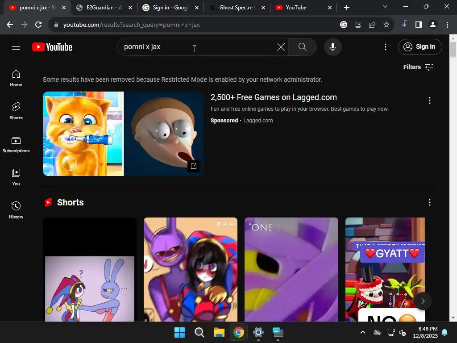This screenshot has height=343, width=457.
Task: Expand the tab search dropdown arrow
Action: click(385, 6)
